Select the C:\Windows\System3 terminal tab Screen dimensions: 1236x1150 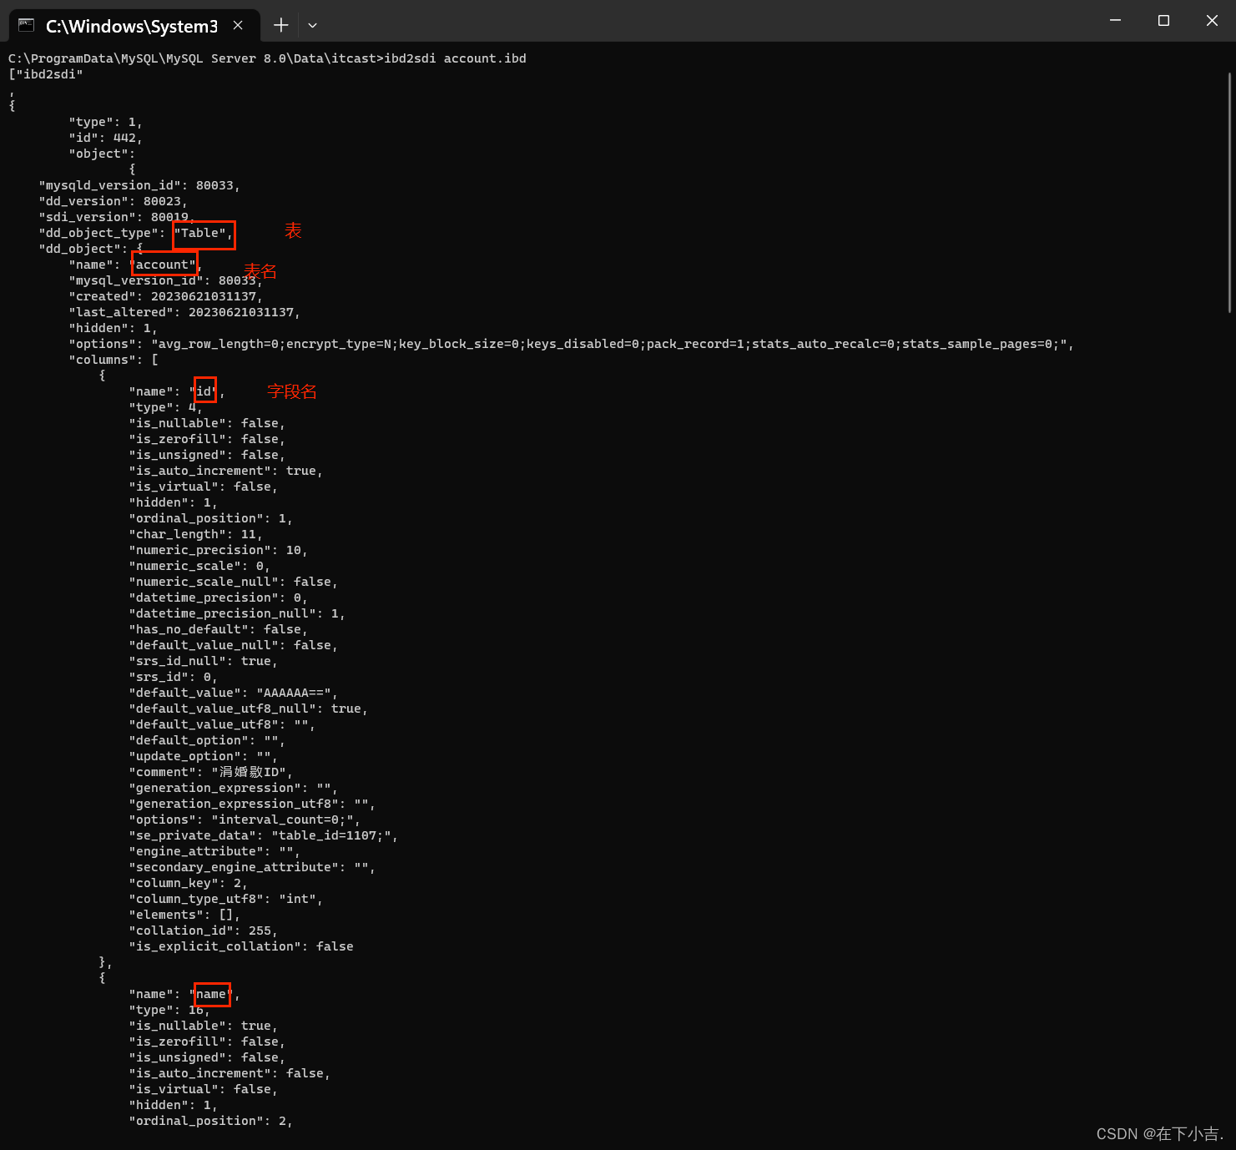click(134, 25)
